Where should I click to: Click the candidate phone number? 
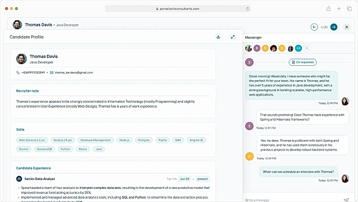point(33,72)
